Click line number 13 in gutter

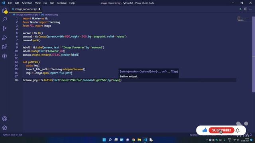16,62
